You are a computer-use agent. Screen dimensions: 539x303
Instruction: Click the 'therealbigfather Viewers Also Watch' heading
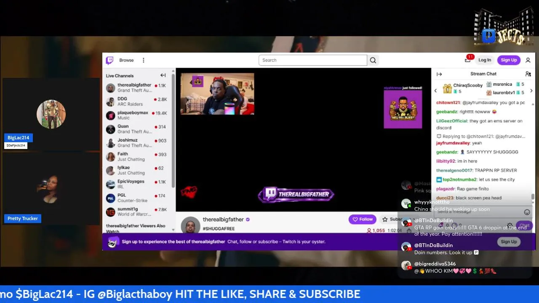136,229
